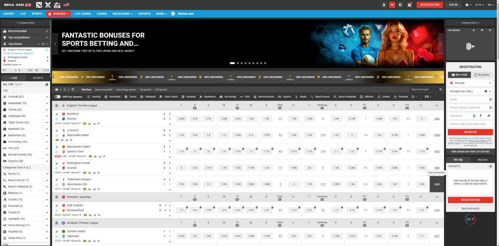The width and height of the screenshot is (499, 246).
Task: Open the My bets tab
Action: [482, 160]
